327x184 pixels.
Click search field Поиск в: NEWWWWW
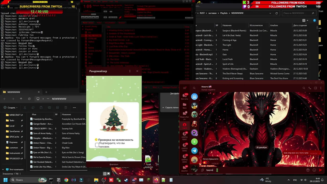[299, 13]
